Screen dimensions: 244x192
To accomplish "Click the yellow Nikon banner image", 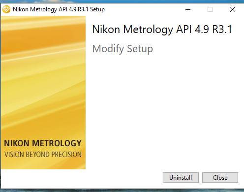I will coord(43,93).
